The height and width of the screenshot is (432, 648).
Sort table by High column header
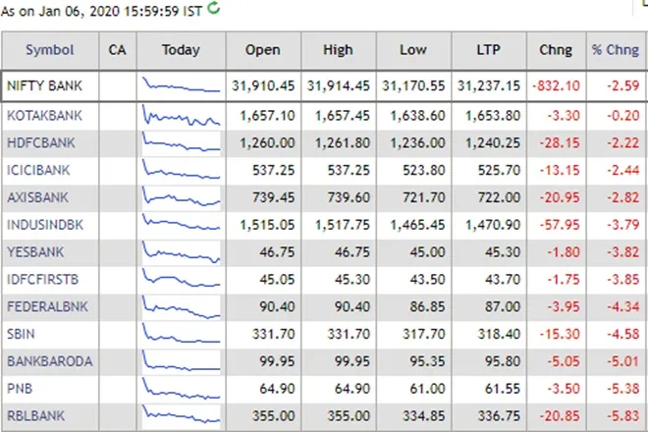click(x=338, y=50)
